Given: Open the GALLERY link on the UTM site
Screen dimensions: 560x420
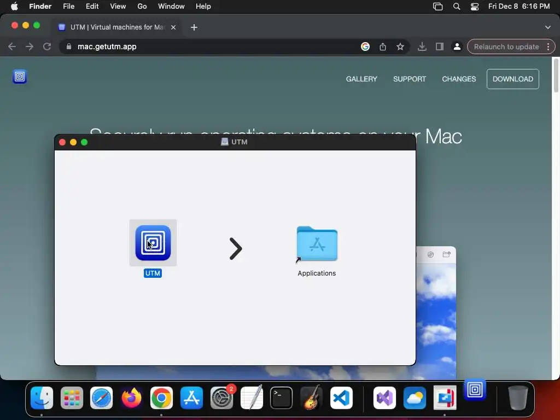Looking at the screenshot, I should [361, 79].
